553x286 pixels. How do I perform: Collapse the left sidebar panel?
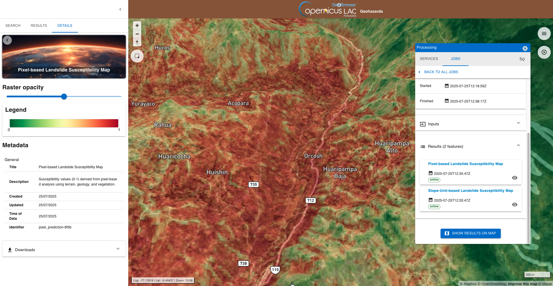coord(120,9)
